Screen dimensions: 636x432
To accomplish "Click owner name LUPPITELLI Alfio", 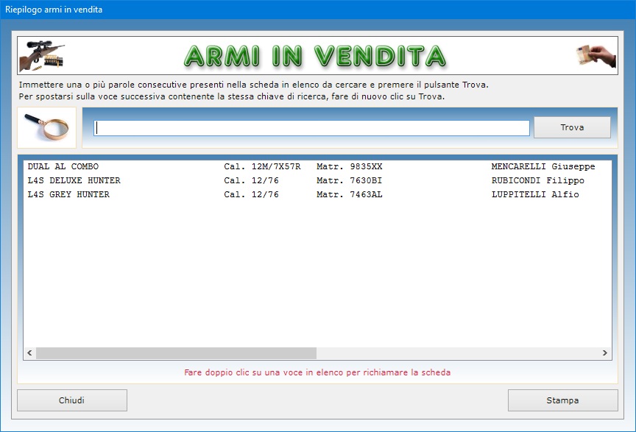I will [535, 194].
